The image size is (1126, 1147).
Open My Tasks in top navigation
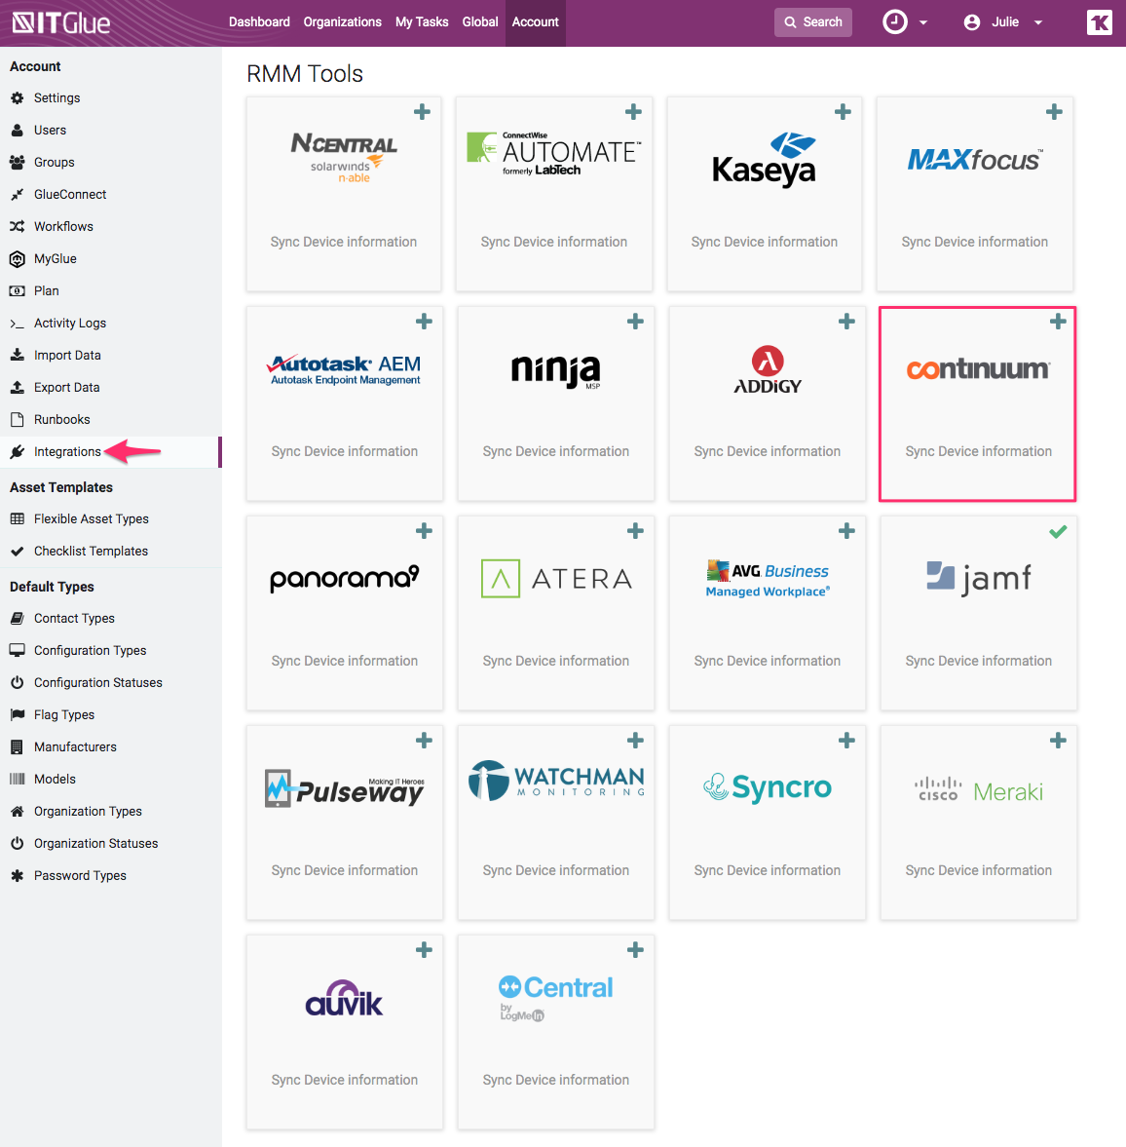422,22
